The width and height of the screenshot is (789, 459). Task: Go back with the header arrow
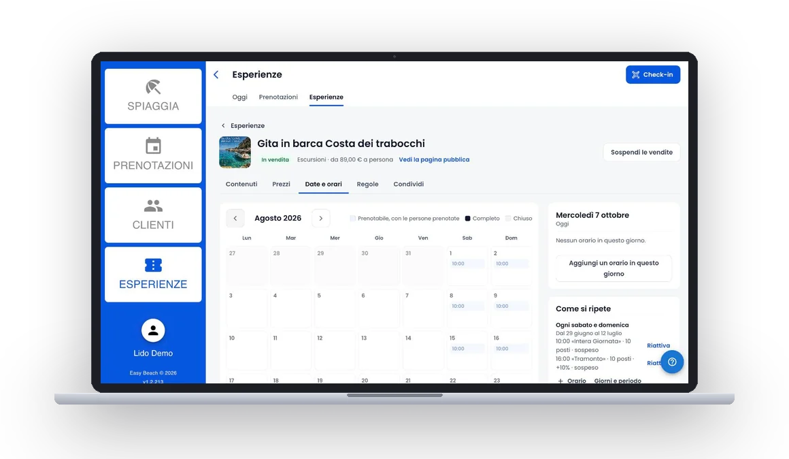[x=216, y=74]
